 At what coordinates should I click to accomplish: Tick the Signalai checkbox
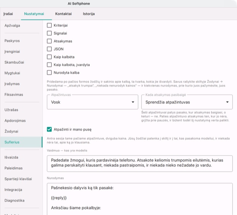[x=49, y=33]
